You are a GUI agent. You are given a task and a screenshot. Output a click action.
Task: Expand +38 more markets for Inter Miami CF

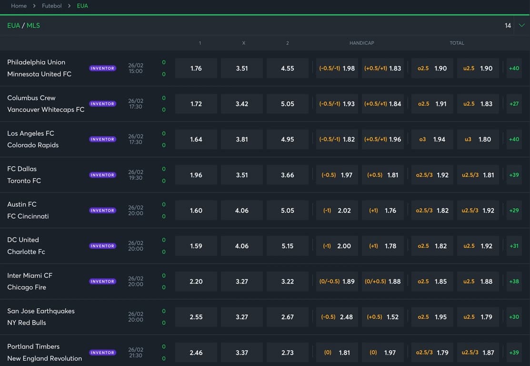pos(514,282)
